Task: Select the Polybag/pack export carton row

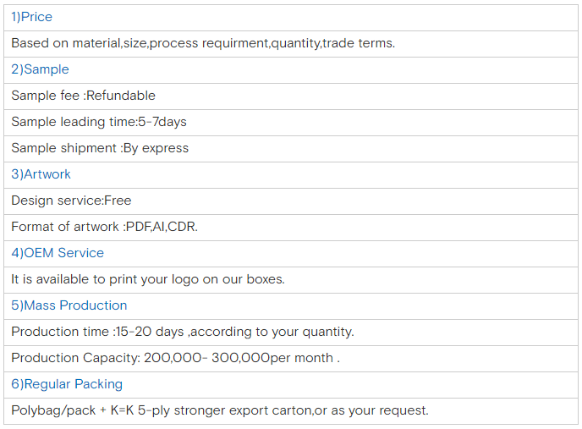Action: click(x=220, y=410)
